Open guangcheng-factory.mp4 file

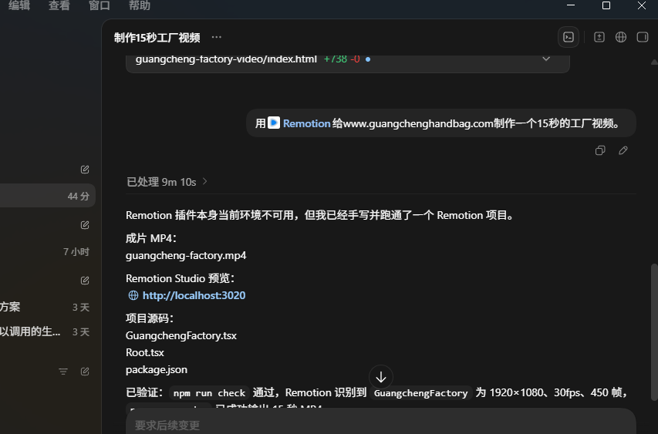(186, 255)
